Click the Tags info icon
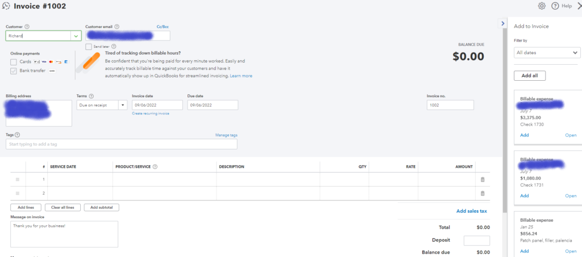The width and height of the screenshot is (582, 257). [x=17, y=135]
